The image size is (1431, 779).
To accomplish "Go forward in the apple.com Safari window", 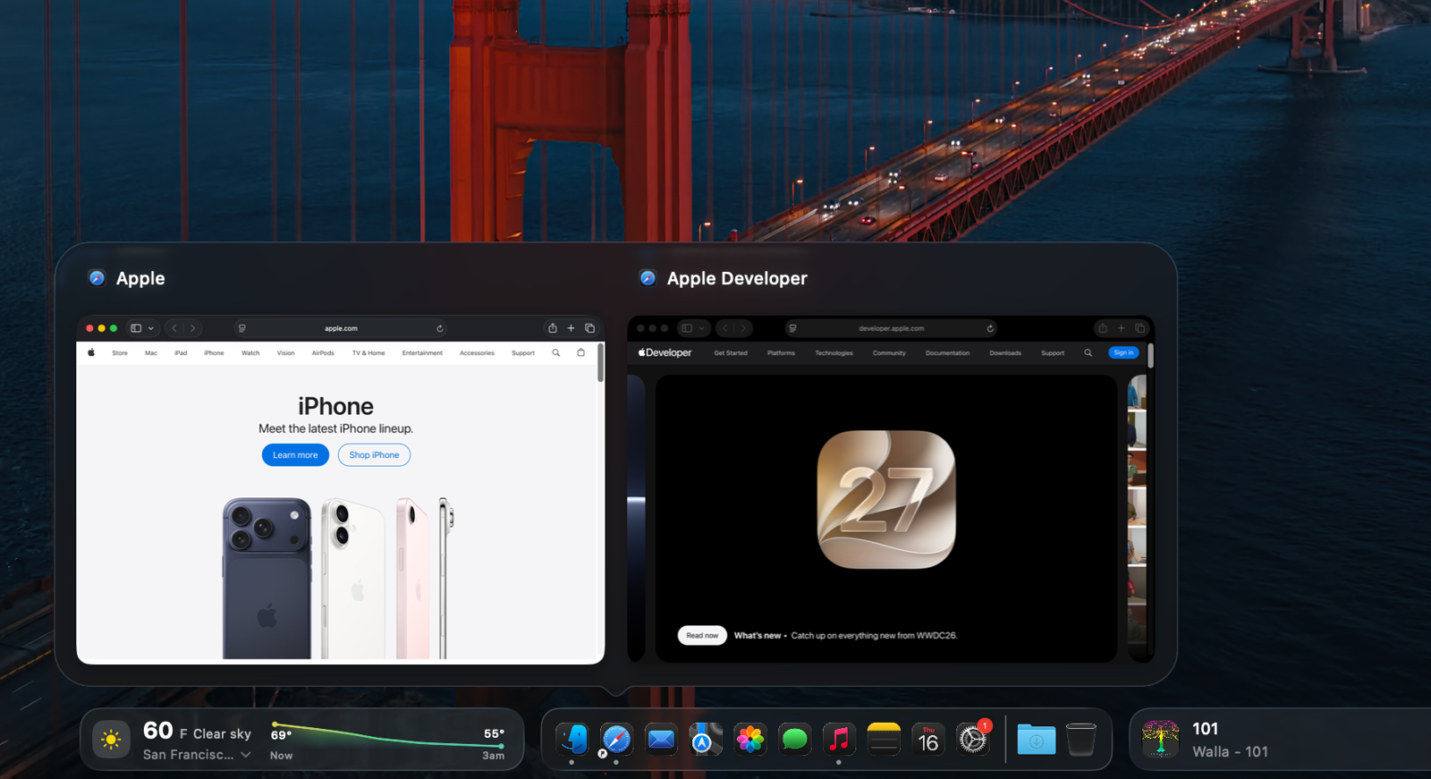I will 192,328.
